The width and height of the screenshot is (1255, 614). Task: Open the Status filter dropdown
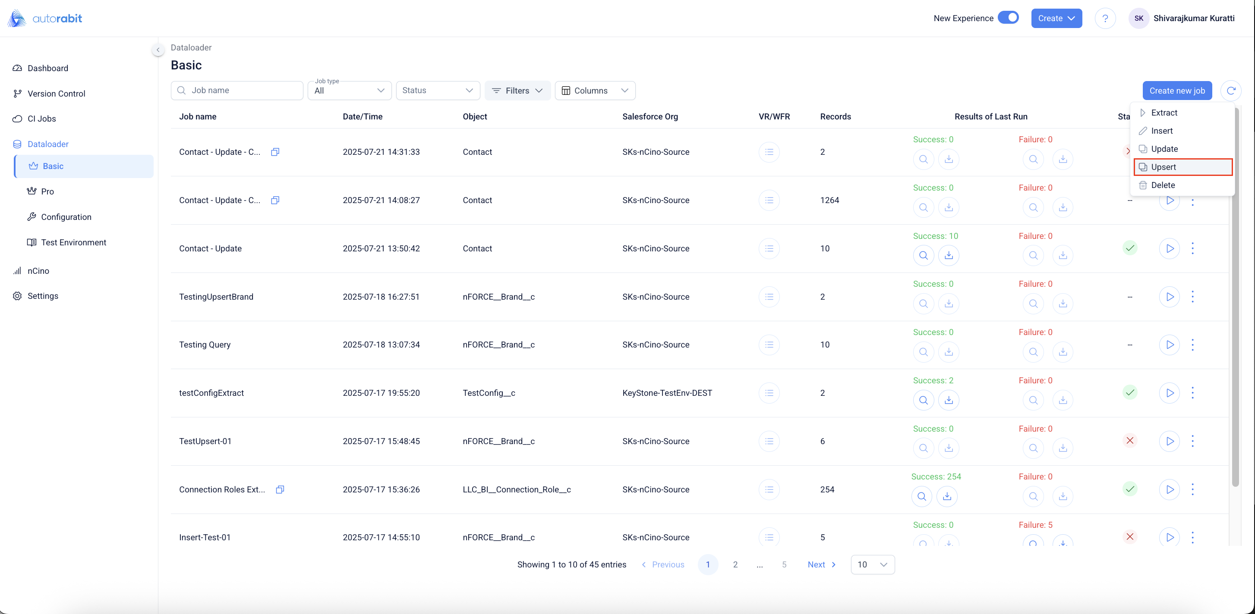(x=438, y=91)
